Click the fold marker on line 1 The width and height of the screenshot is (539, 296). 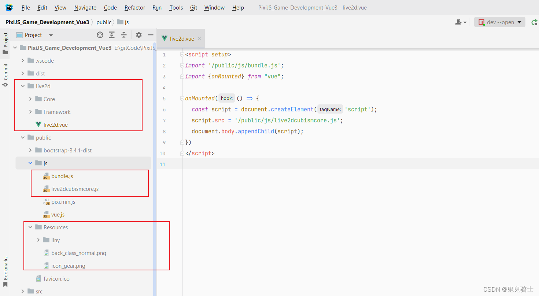click(182, 55)
